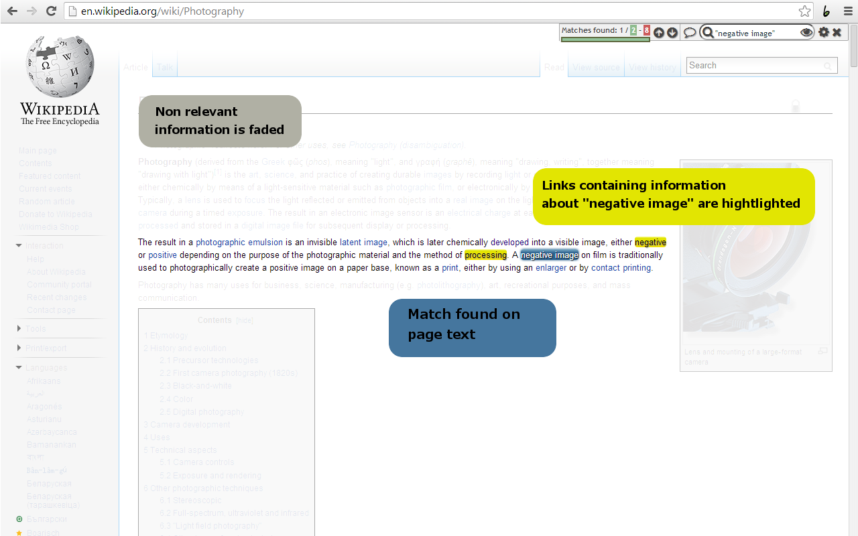Click the yellow-highlighted 'processing' link
This screenshot has width=858, height=536.
pos(485,255)
